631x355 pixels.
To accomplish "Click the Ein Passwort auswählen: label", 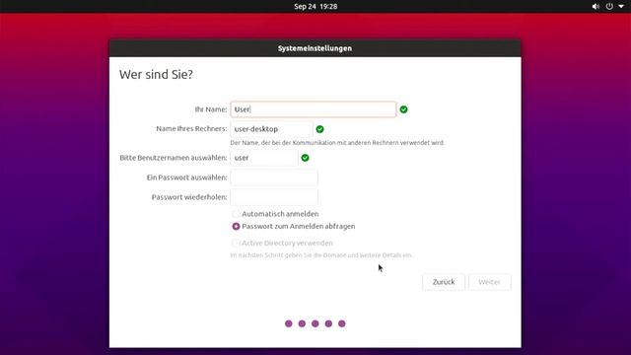I will [x=186, y=177].
